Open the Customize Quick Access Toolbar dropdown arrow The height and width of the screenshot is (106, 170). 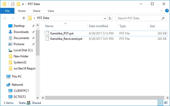[23, 4]
